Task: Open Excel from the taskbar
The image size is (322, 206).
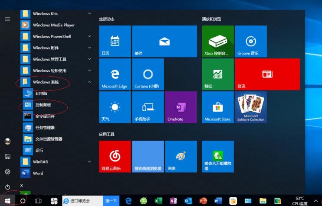Action: click(x=158, y=201)
